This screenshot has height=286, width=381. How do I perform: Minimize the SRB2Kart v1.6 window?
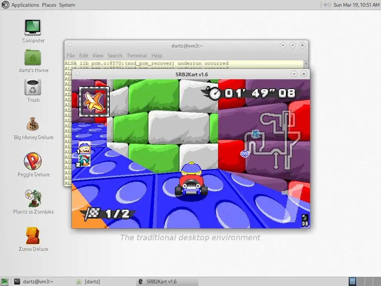tap(294, 74)
